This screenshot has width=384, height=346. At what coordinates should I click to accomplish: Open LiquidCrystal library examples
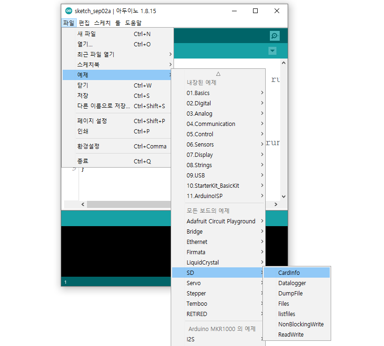pos(218,262)
